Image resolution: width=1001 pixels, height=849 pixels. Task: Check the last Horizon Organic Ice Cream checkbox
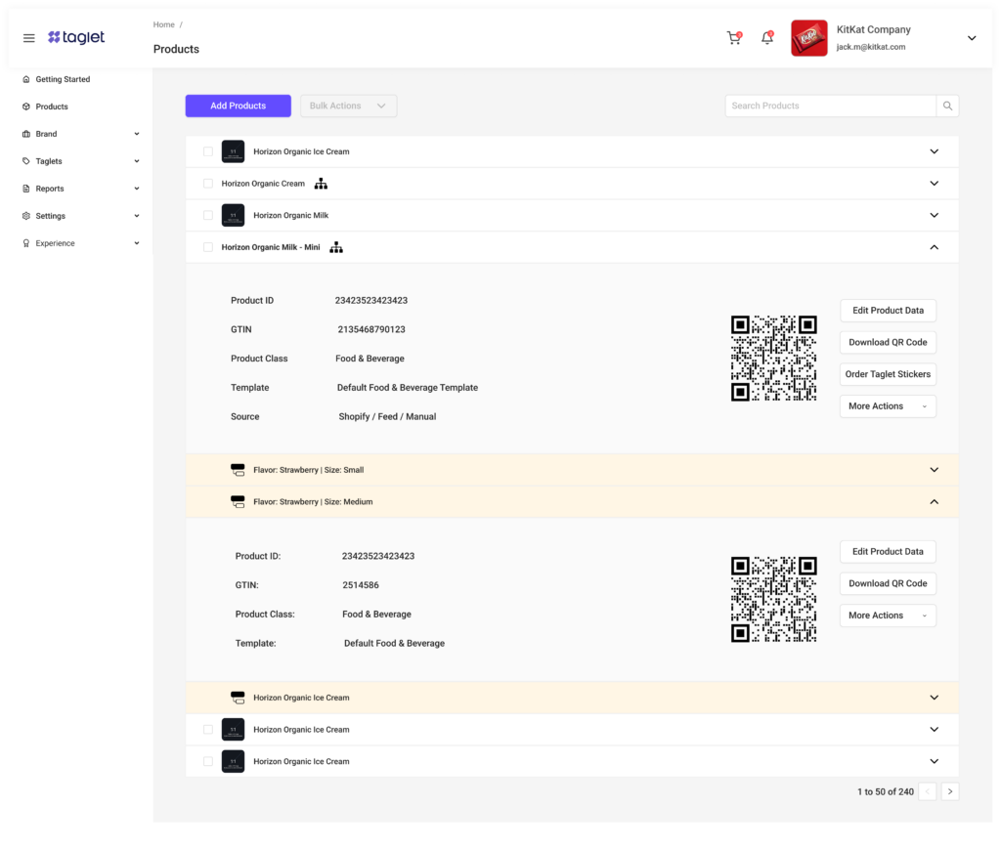(x=208, y=762)
